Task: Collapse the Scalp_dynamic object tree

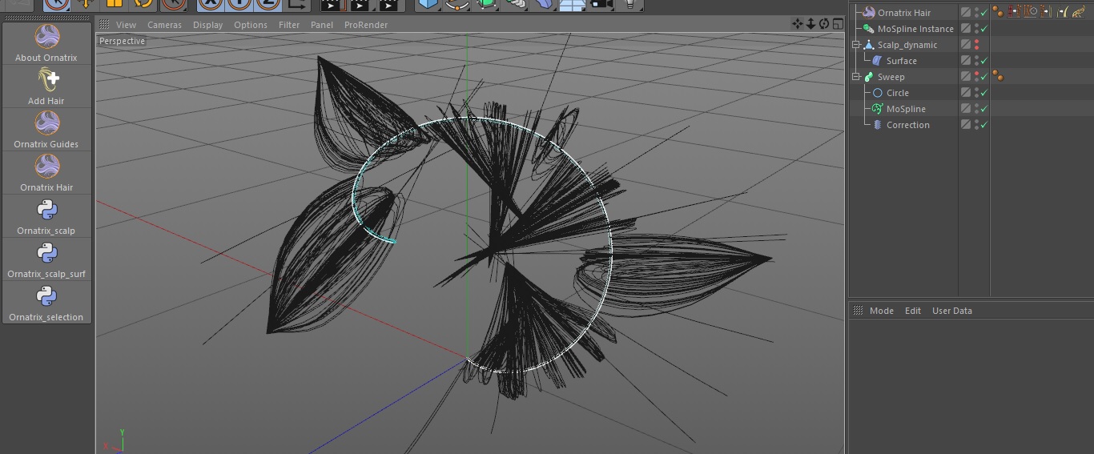Action: click(856, 45)
